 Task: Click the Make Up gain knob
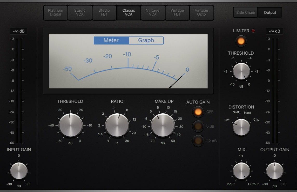pyautogui.click(x=163, y=125)
